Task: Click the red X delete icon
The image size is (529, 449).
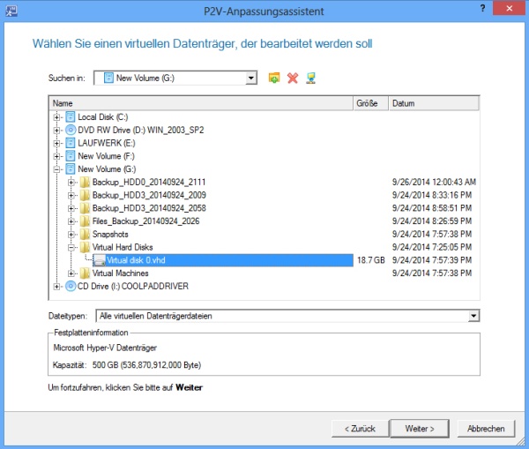Action: (293, 78)
